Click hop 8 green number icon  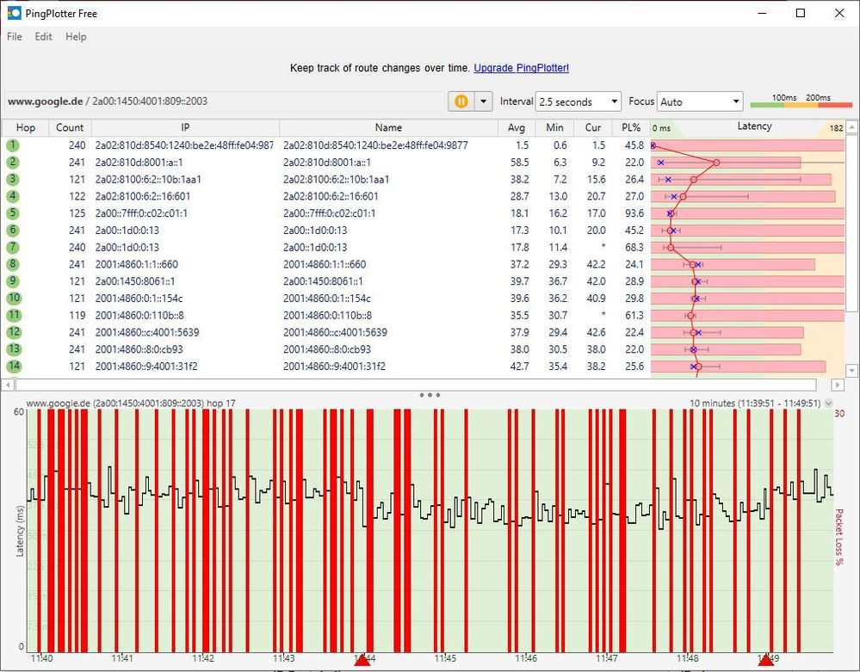pos(13,264)
